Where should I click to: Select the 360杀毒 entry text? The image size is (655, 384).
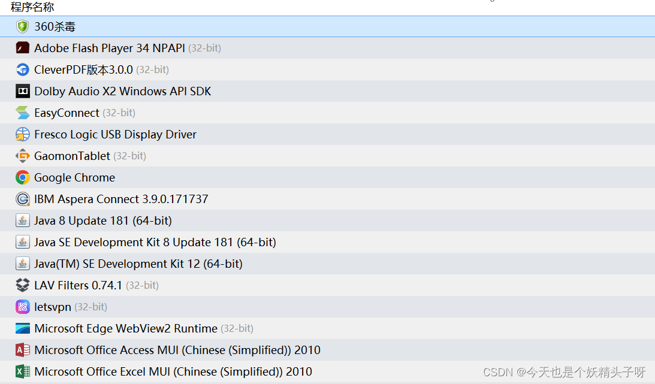coord(55,27)
